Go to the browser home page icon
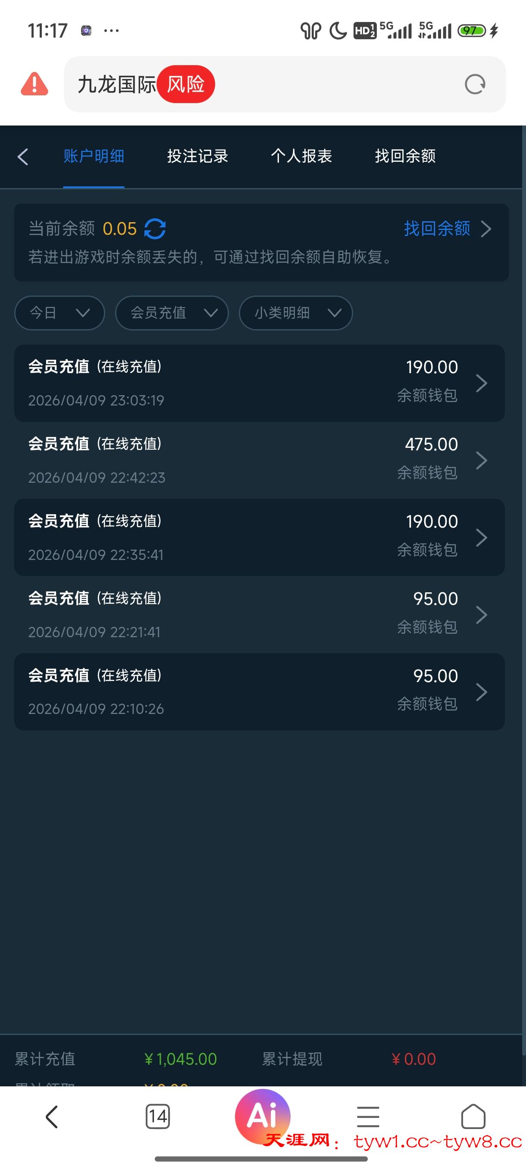The width and height of the screenshot is (526, 1170). (x=473, y=1116)
